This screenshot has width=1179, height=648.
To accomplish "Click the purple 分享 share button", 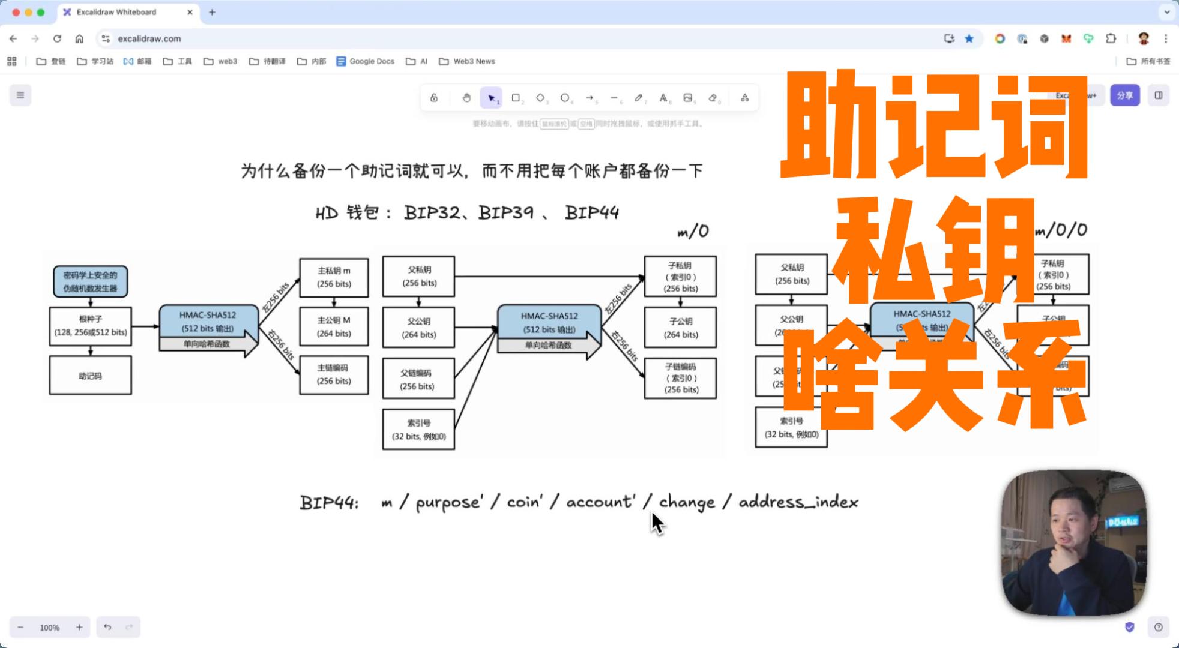I will pos(1124,95).
